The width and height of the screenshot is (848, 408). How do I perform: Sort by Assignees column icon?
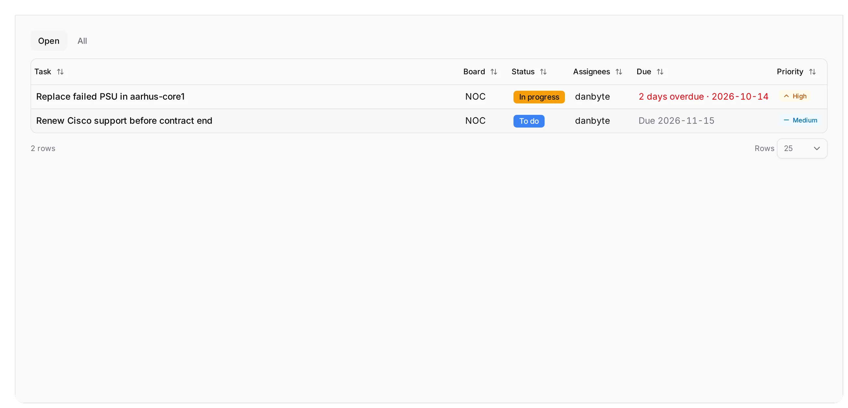(x=619, y=72)
